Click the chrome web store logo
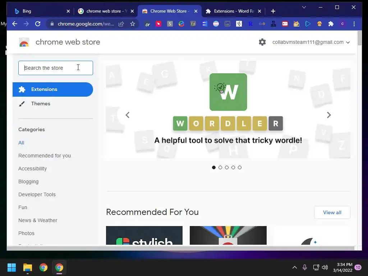 point(24,42)
